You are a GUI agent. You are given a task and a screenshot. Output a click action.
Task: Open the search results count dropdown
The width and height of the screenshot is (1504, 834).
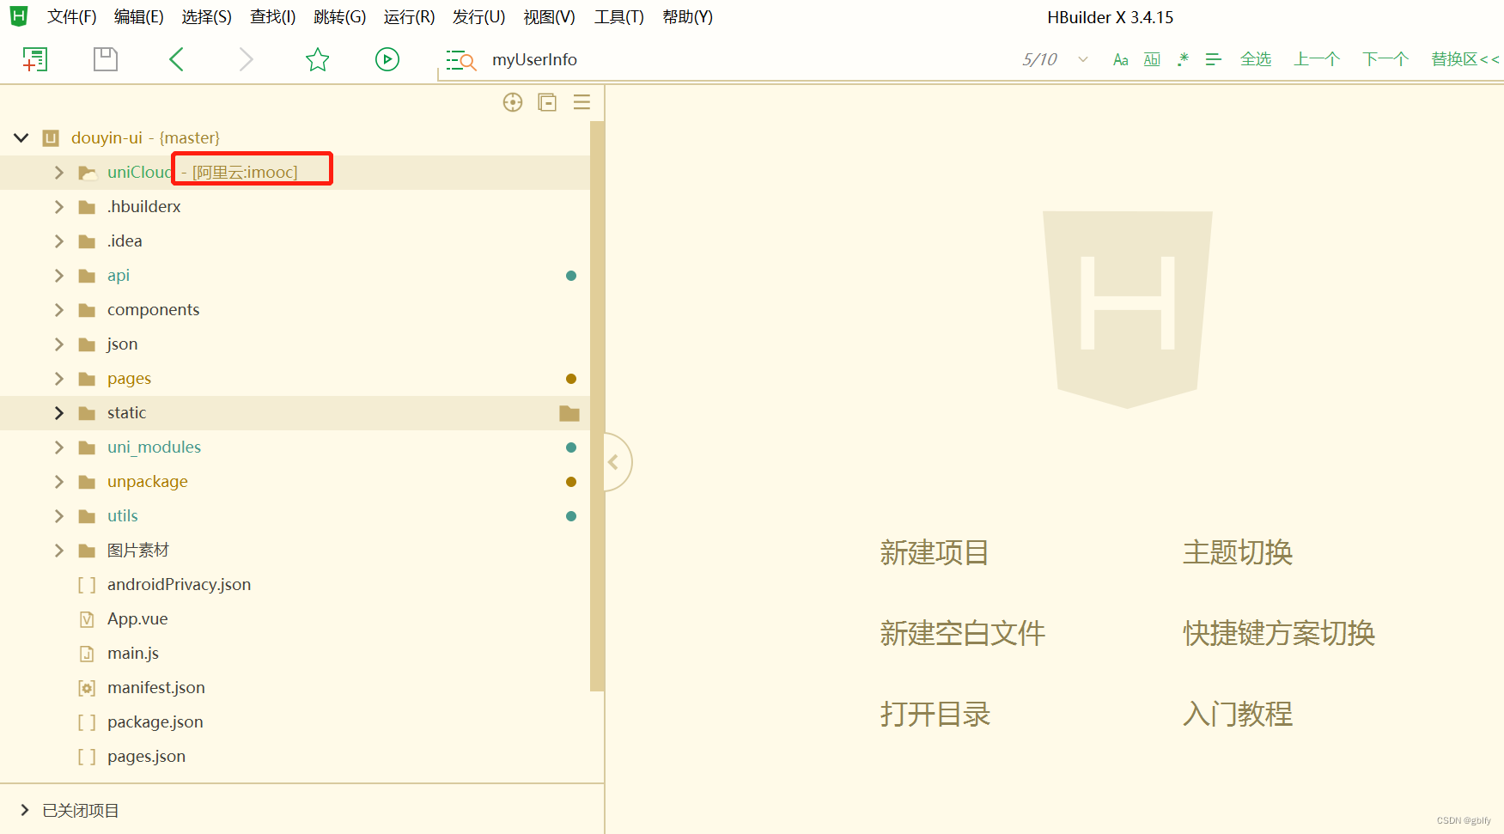click(1081, 59)
